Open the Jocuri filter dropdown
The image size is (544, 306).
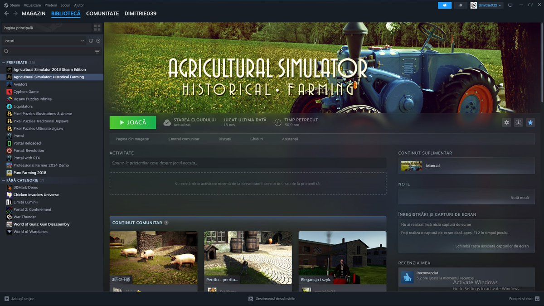44,41
